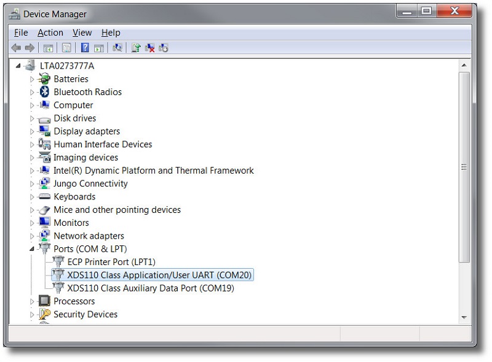Open the View menu

point(82,32)
